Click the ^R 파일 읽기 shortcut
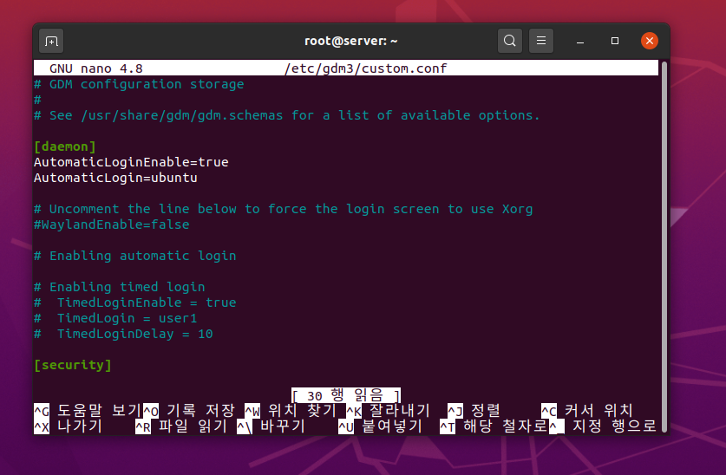This screenshot has height=475, width=726. pos(181,426)
